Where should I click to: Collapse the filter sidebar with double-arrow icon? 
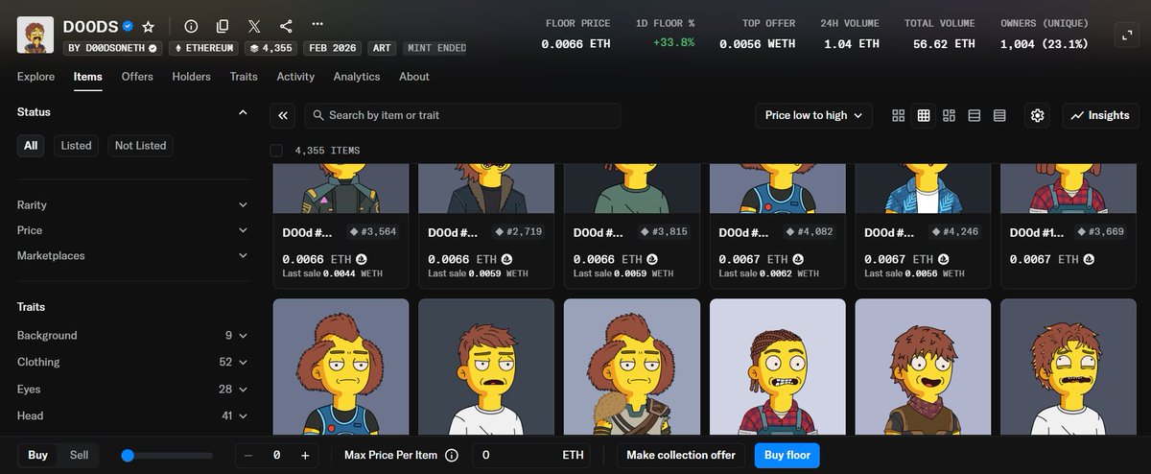click(x=283, y=115)
